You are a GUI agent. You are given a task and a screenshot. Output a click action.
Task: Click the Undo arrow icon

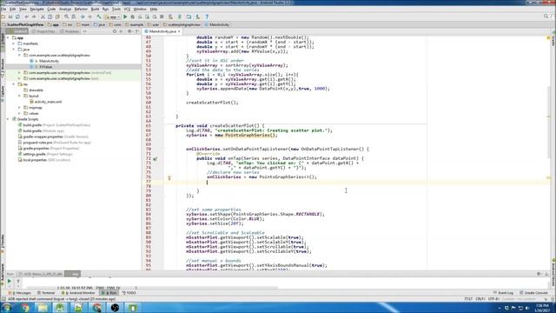point(27,17)
